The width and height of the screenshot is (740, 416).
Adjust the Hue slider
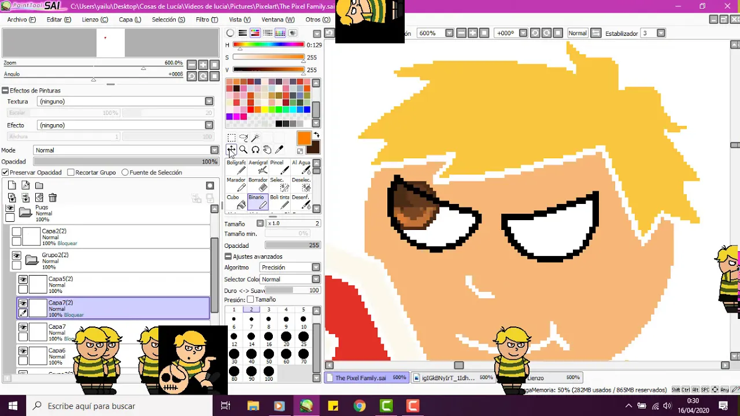[268, 44]
